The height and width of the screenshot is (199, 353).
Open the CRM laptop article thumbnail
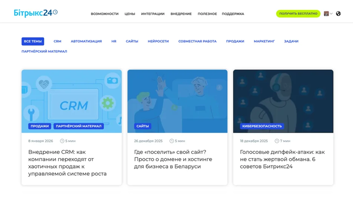[x=72, y=101]
